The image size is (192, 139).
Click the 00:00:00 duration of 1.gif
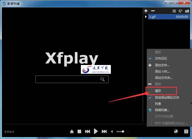click(x=182, y=17)
